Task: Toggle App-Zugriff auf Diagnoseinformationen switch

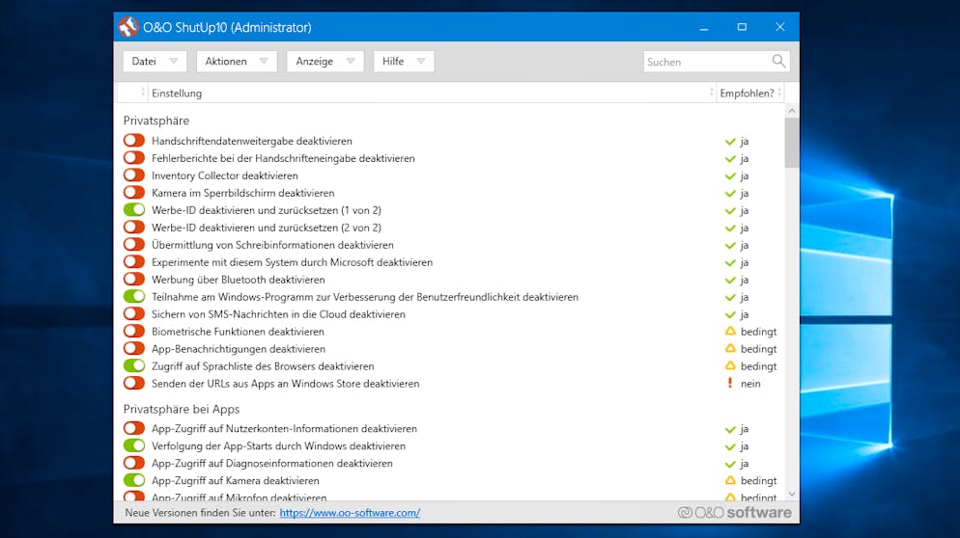Action: click(134, 464)
